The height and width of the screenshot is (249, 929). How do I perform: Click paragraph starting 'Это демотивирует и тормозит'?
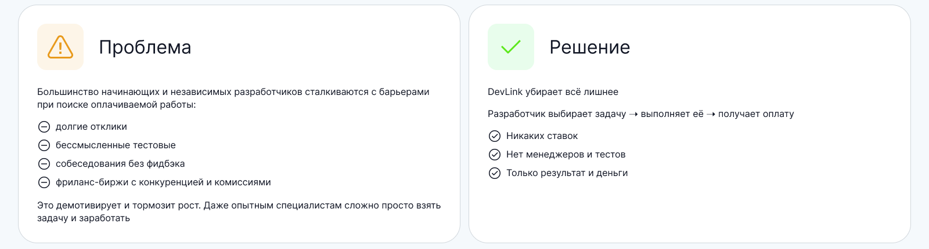[239, 212]
